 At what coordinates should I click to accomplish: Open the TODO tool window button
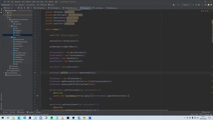tap(12, 112)
